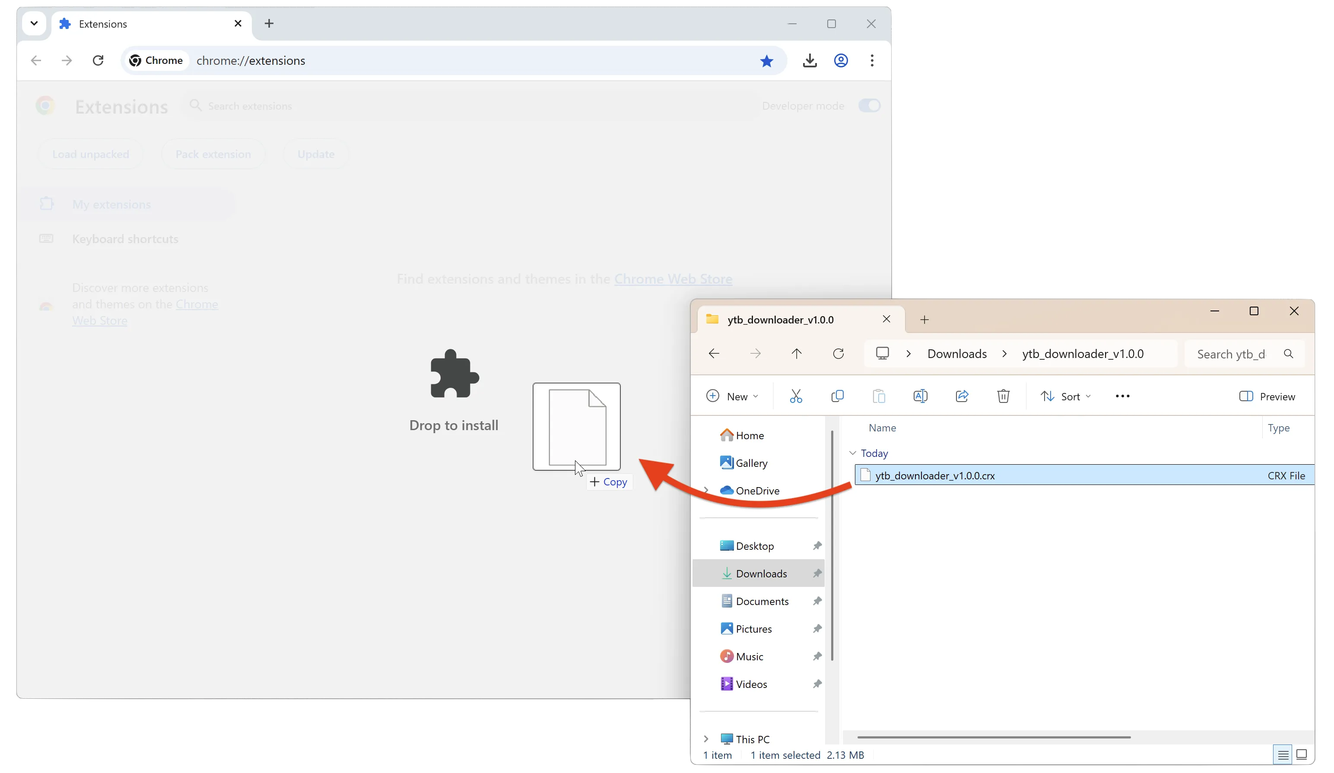Open Keyboard shortcuts in the sidebar
The image size is (1334, 773).
(125, 239)
